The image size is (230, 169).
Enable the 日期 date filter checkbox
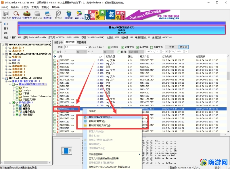119,52
